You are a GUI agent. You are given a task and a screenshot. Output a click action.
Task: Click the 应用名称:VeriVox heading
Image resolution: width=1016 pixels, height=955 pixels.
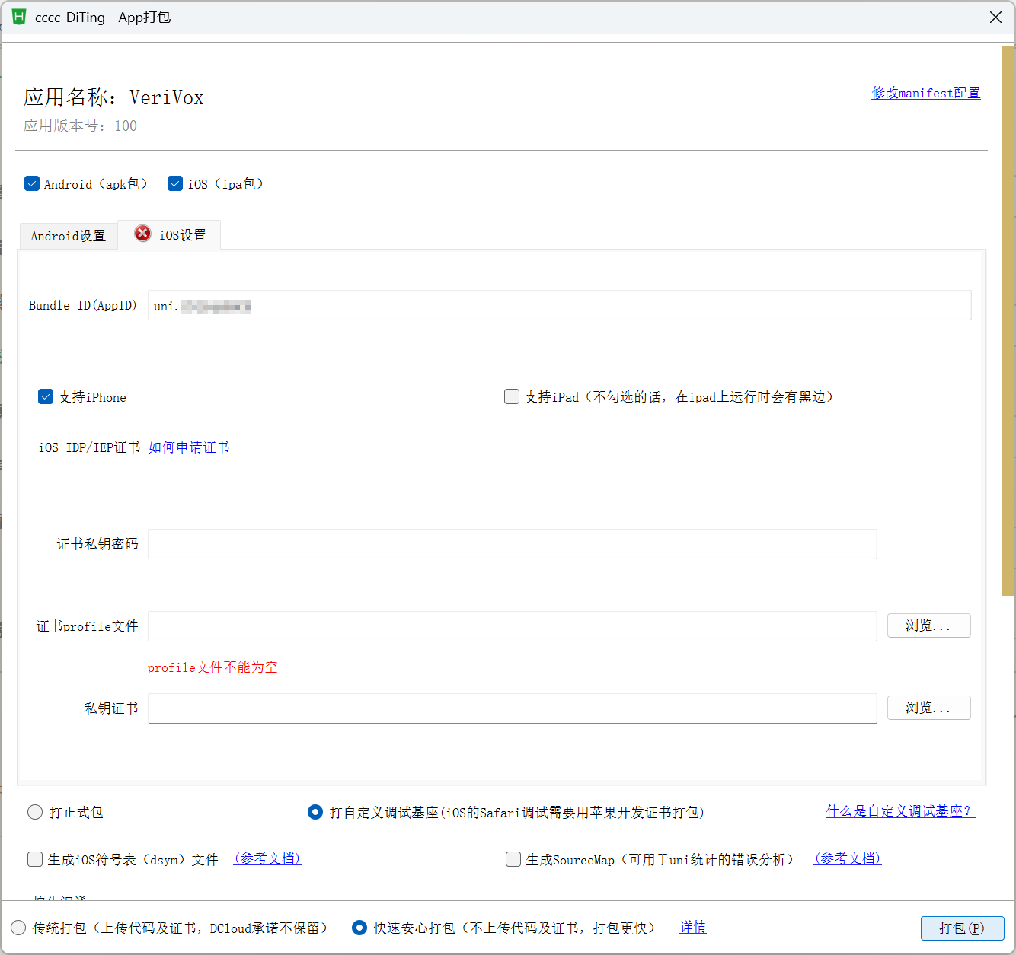(113, 97)
